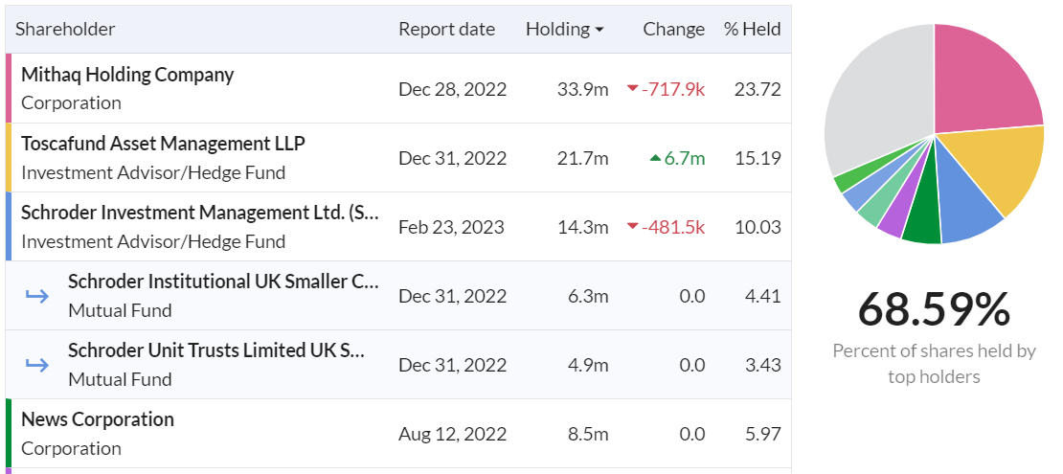Click the pink color bar for Mithaq Holding
Image resolution: width=1063 pixels, height=474 pixels.
[8, 88]
